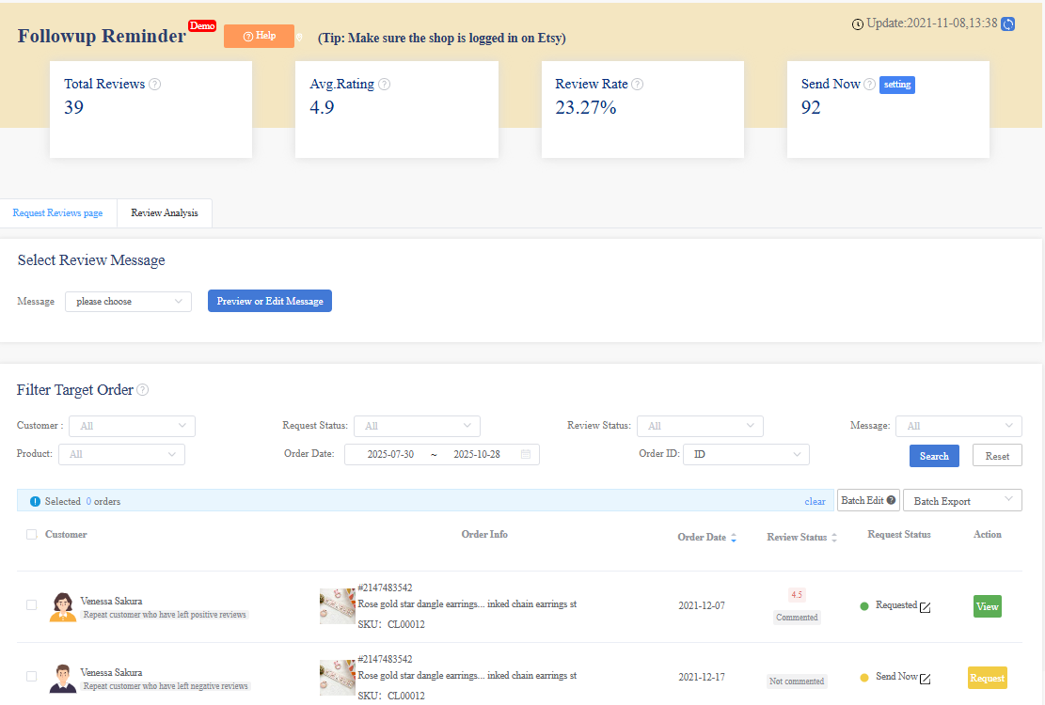The width and height of the screenshot is (1045, 705).
Task: Click the Preview or Edit Message button
Action: (269, 301)
